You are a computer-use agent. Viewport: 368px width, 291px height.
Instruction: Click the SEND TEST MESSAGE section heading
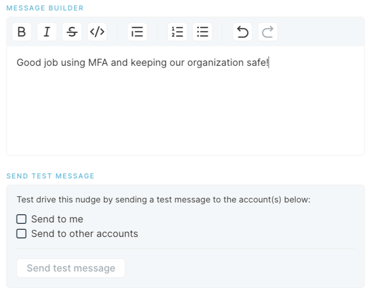click(50, 176)
